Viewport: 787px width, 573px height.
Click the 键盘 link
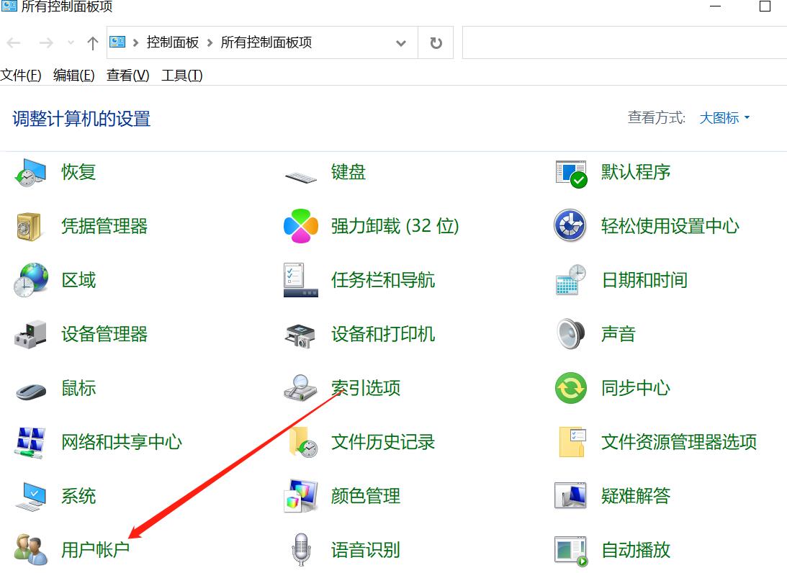tap(348, 172)
